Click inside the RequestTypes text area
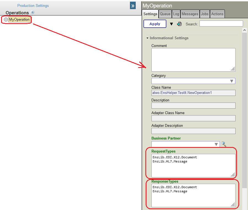The height and width of the screenshot is (210, 248). pyautogui.click(x=193, y=166)
